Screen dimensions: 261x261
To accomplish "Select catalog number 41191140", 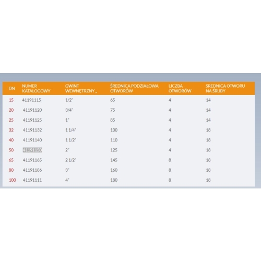I will [x=32, y=140].
